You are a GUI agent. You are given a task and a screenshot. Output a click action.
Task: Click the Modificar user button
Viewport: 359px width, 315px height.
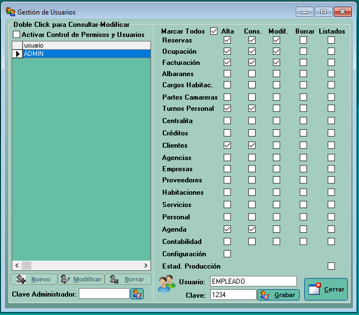[x=81, y=279]
